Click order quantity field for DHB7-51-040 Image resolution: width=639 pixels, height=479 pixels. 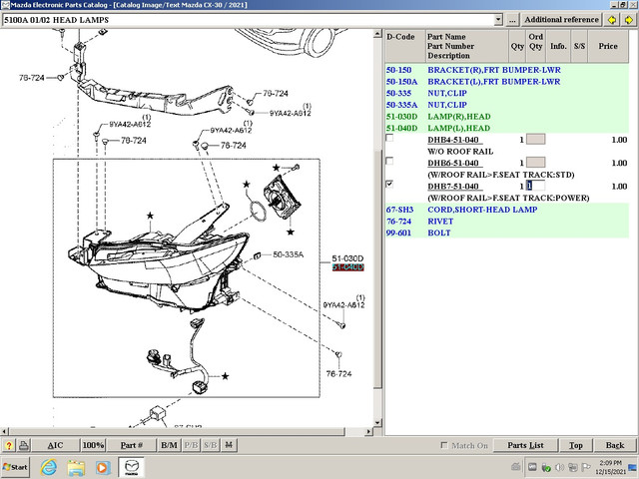point(535,186)
